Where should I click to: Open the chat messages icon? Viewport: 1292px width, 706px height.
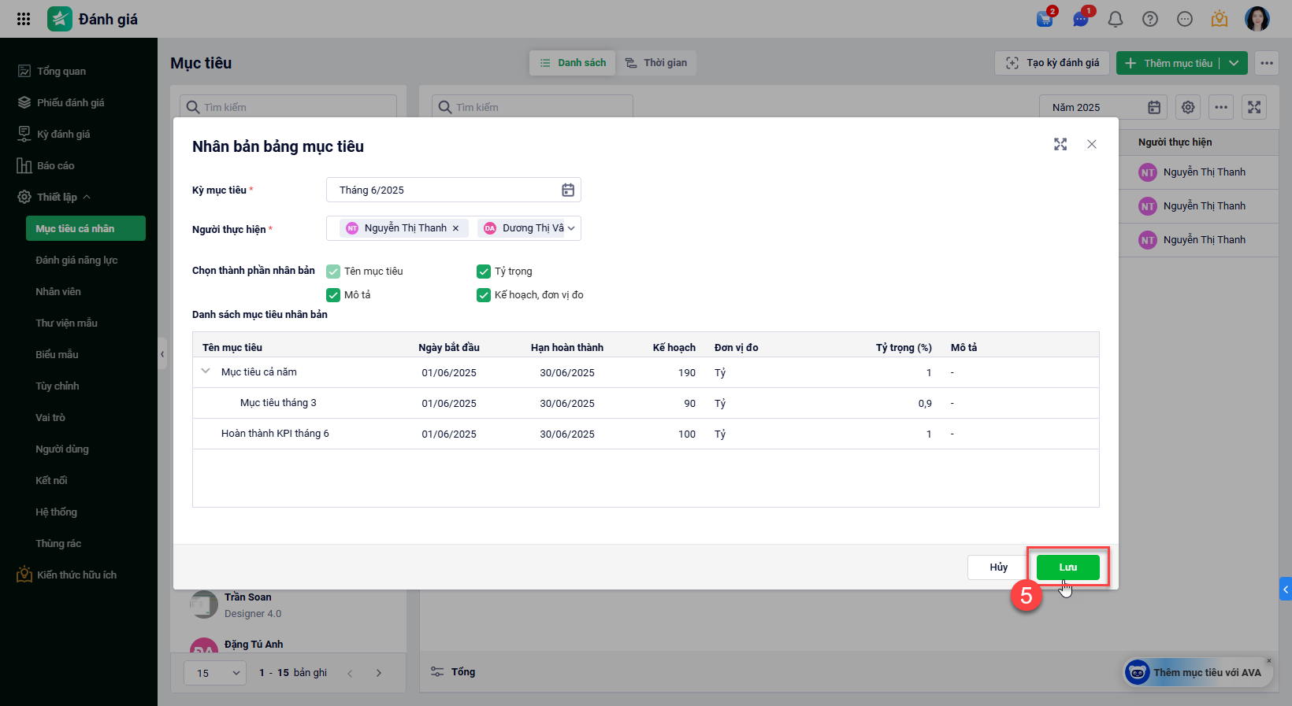pos(1080,19)
